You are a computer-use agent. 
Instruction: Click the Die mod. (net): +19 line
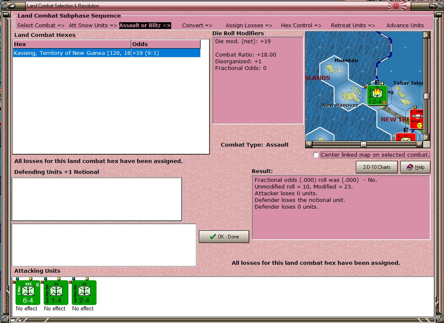pos(243,41)
